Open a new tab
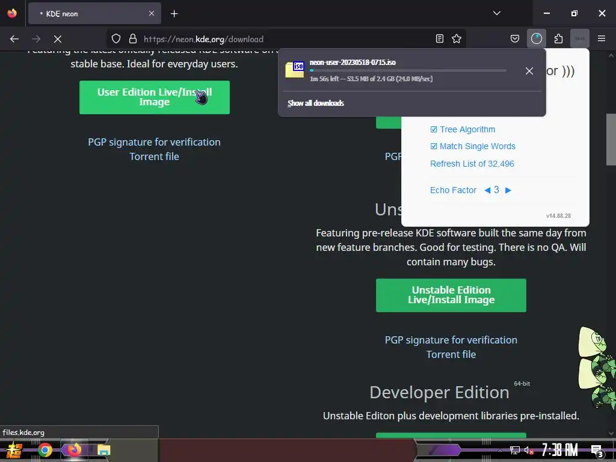This screenshot has width=616, height=462. click(174, 14)
